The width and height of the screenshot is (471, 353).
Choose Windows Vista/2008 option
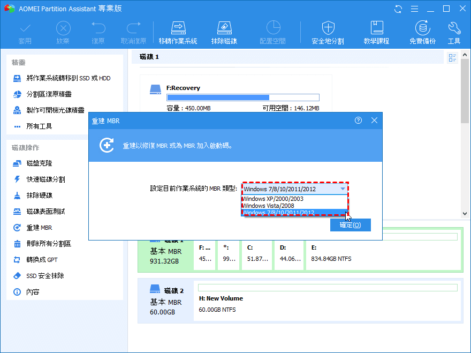tap(294, 206)
